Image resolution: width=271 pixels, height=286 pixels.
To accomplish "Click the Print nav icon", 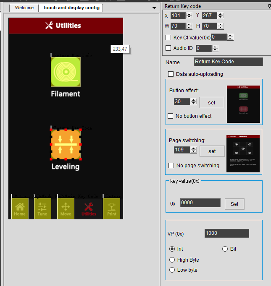I will 112,209.
